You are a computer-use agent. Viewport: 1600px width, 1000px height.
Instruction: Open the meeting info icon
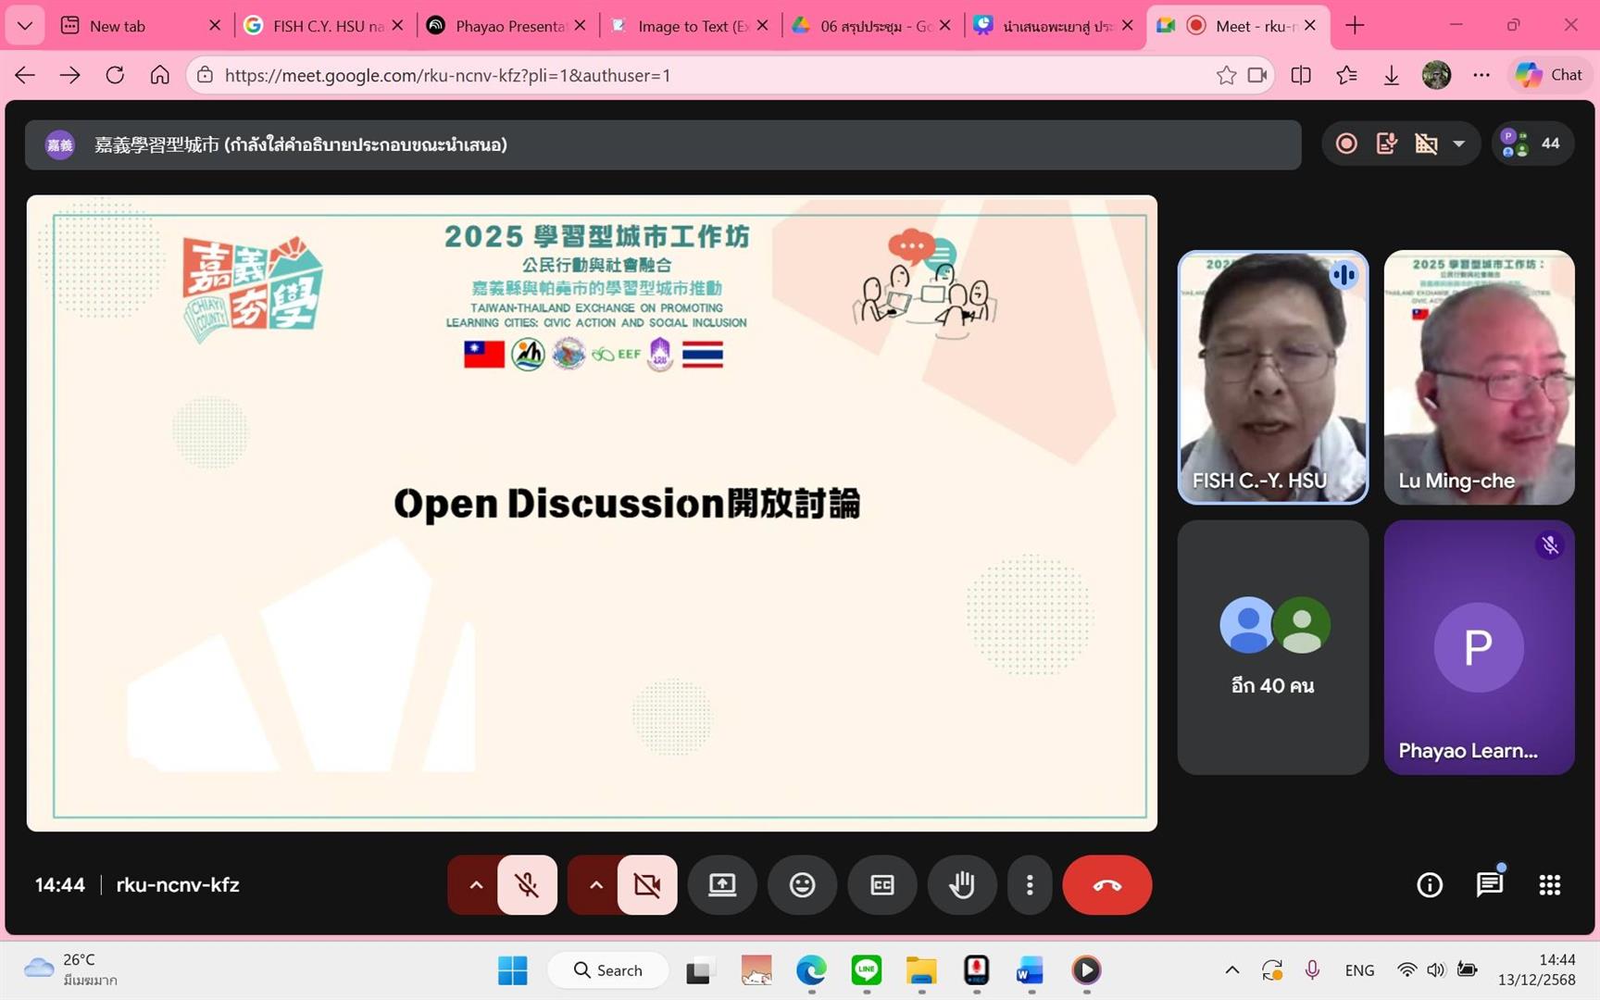click(1430, 885)
